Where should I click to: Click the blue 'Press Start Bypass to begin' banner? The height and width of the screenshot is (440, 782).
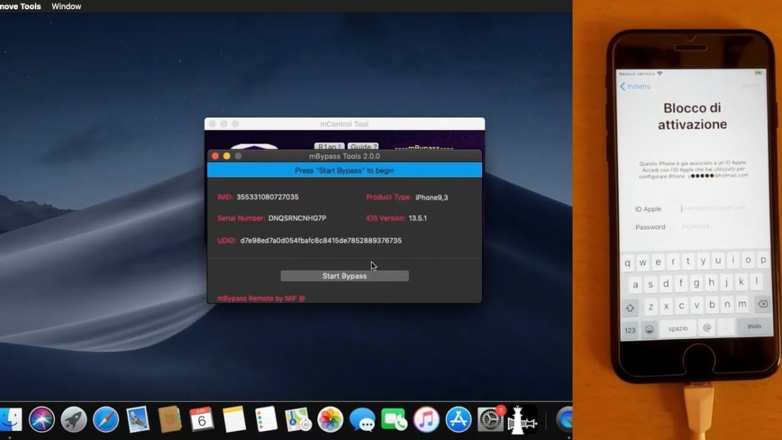(x=345, y=170)
